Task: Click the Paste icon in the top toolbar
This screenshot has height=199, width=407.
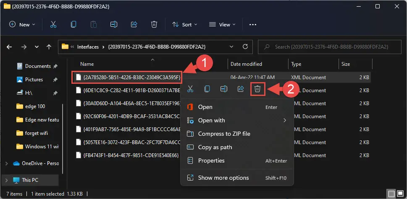Action: (x=93, y=25)
